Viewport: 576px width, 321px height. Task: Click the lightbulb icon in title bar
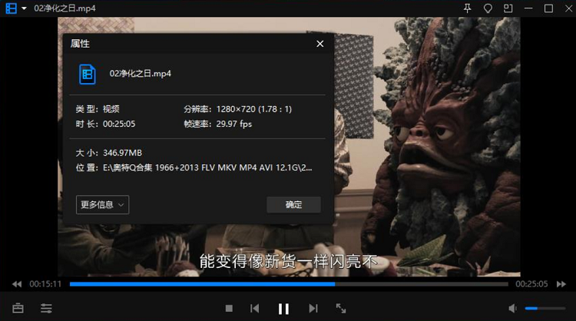point(488,8)
